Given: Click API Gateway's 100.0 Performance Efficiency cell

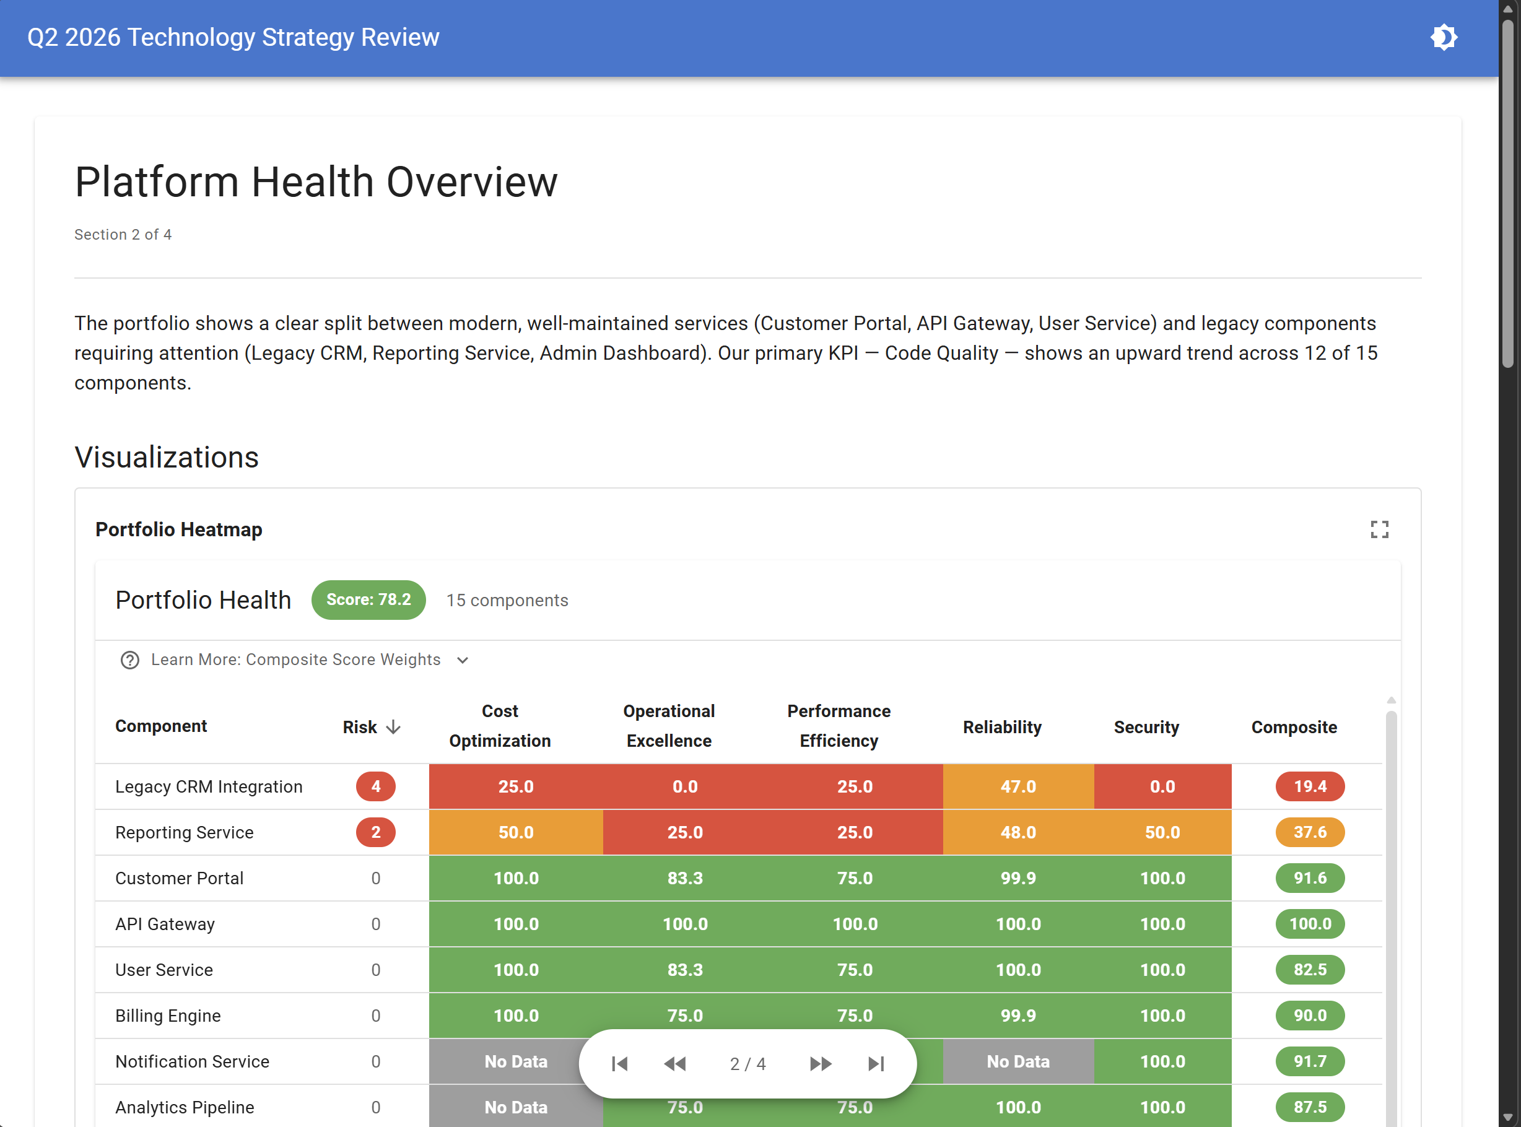Looking at the screenshot, I should (855, 924).
